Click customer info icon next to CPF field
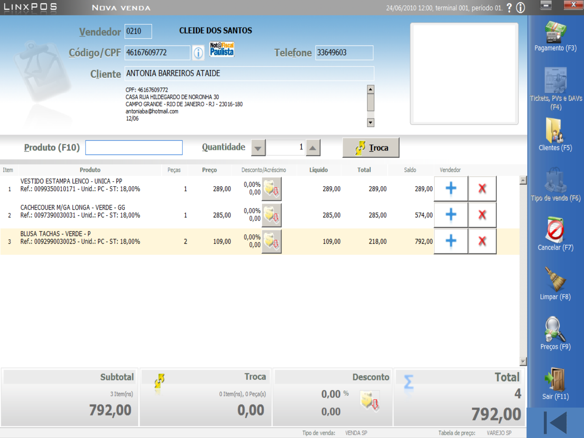584x438 pixels. coord(198,53)
